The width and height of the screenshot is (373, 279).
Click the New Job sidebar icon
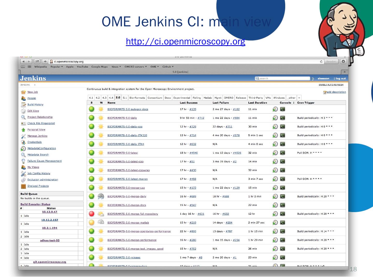pos(23,92)
